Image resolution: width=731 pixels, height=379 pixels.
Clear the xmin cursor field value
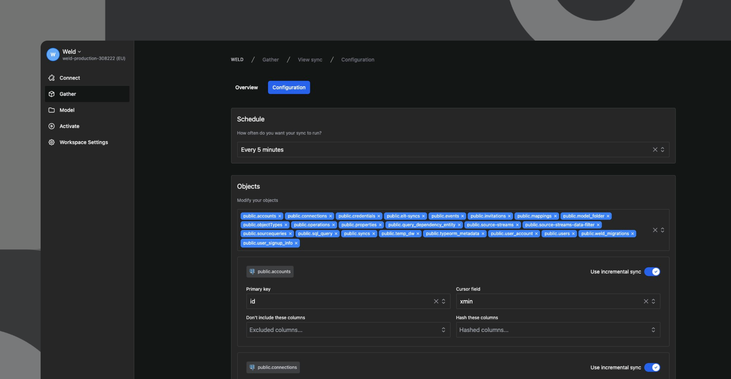coord(646,301)
